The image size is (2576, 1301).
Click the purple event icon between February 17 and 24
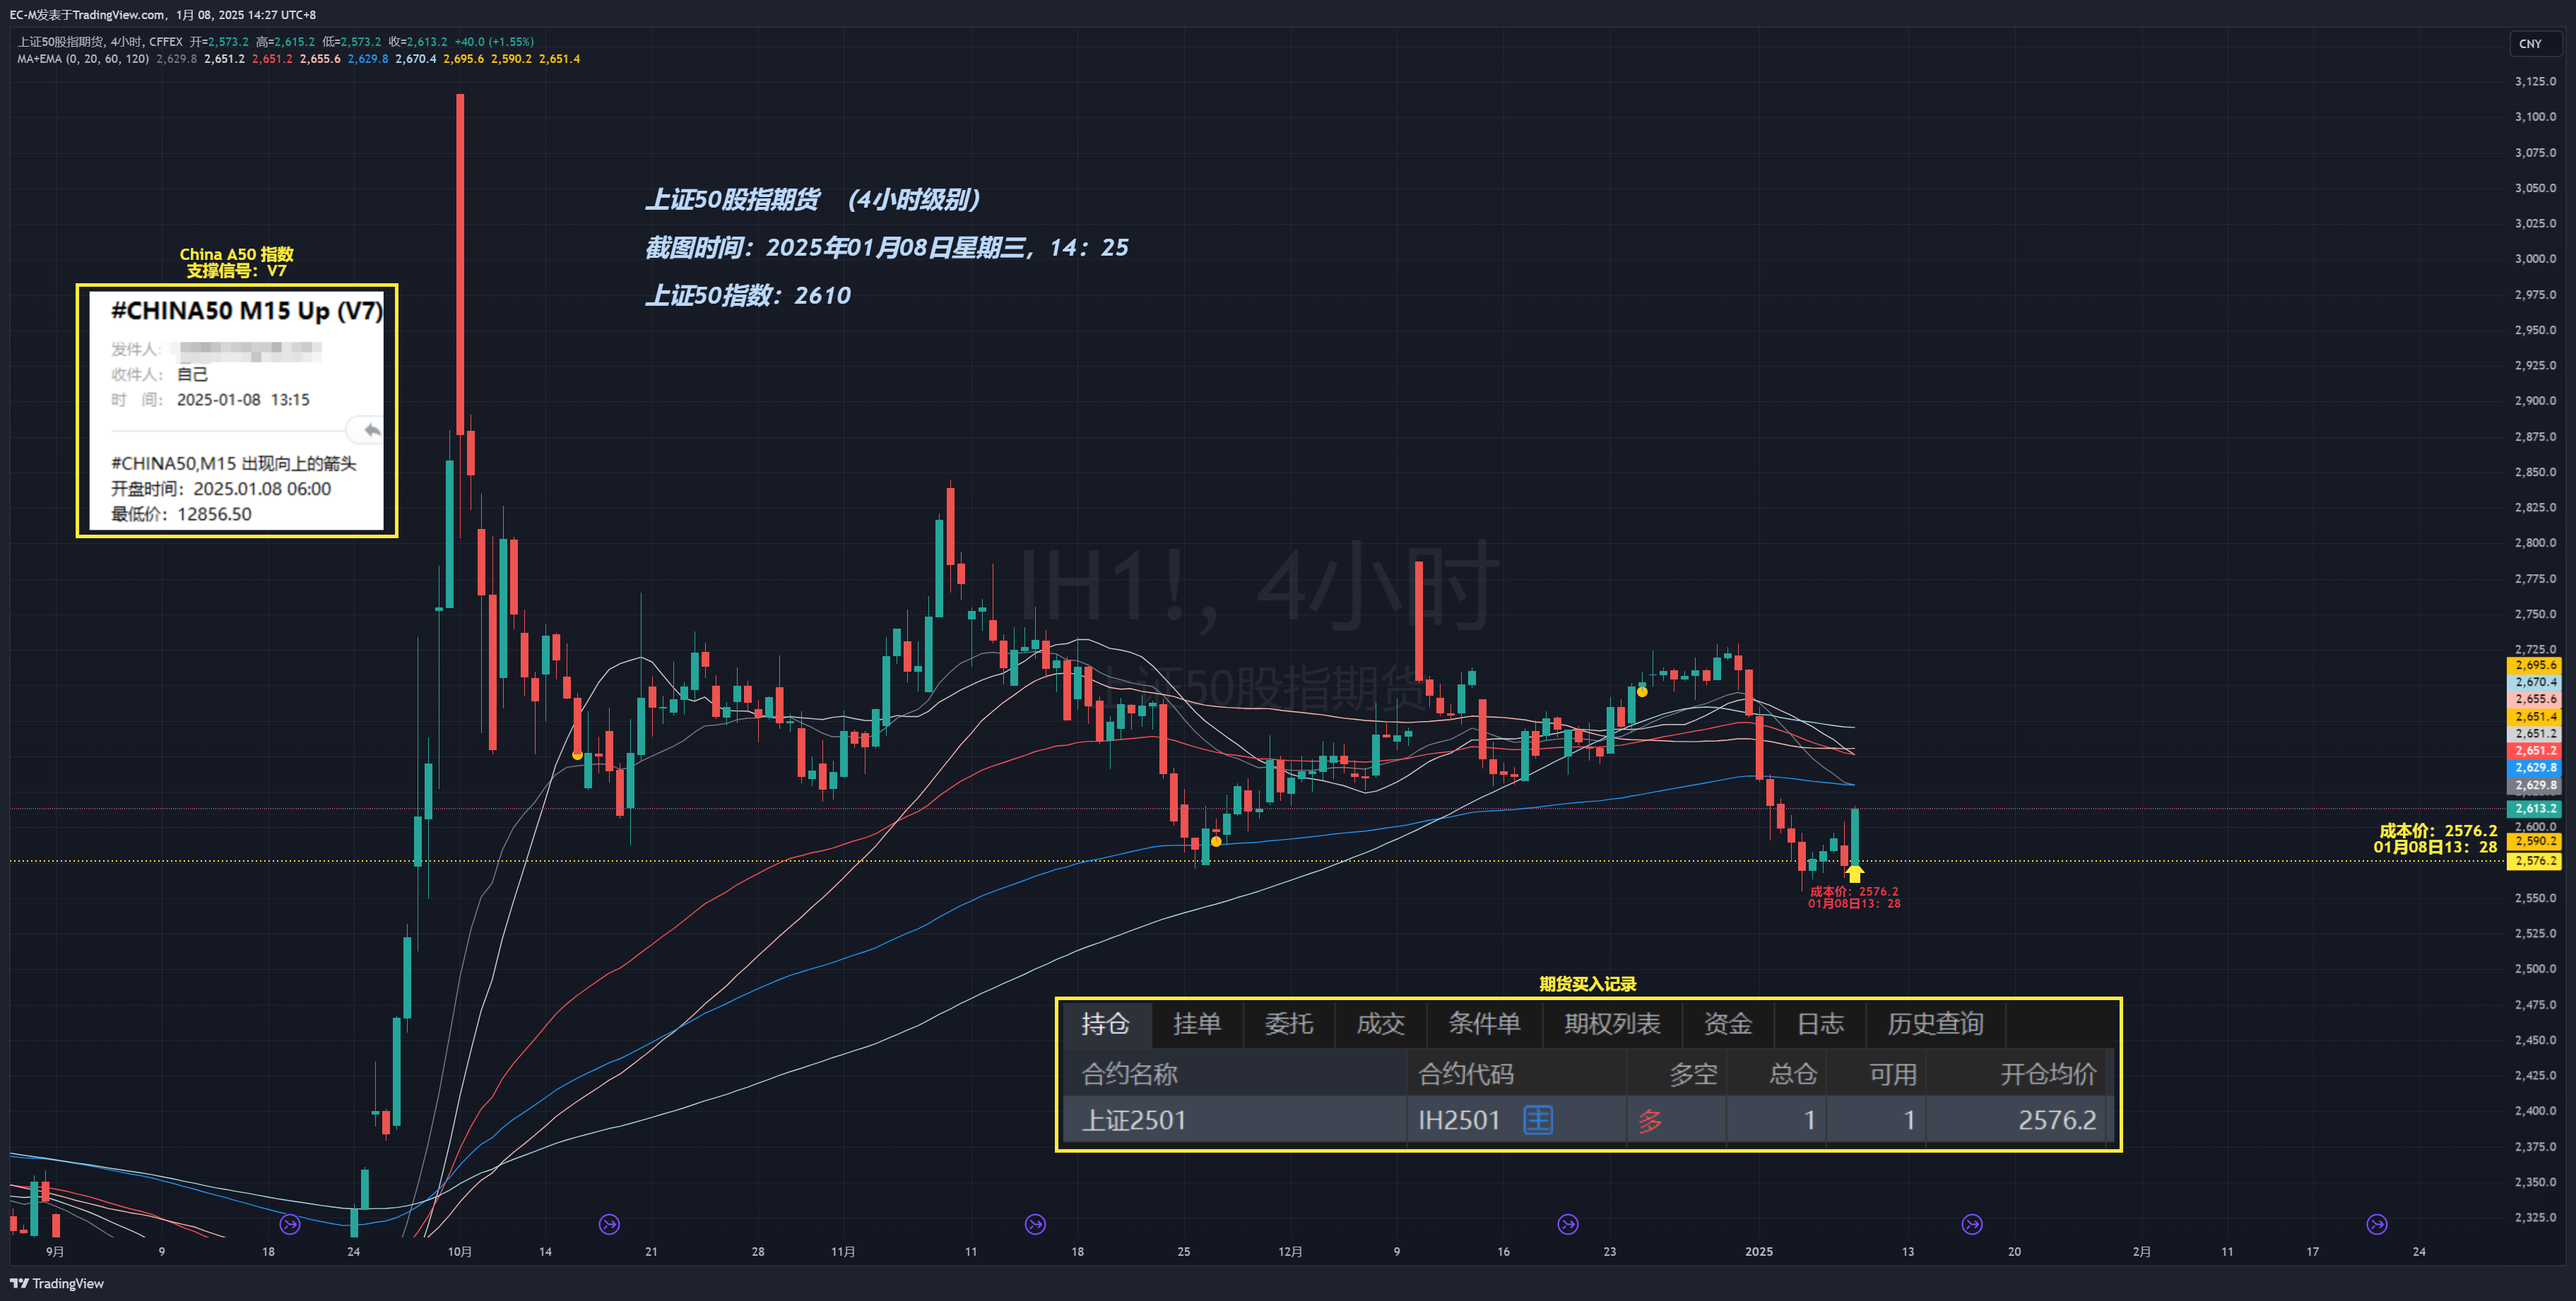point(2377,1224)
